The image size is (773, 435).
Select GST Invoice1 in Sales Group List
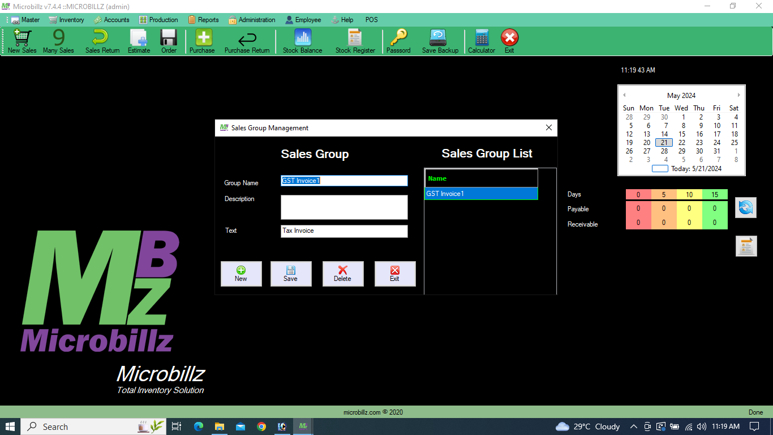pyautogui.click(x=480, y=194)
